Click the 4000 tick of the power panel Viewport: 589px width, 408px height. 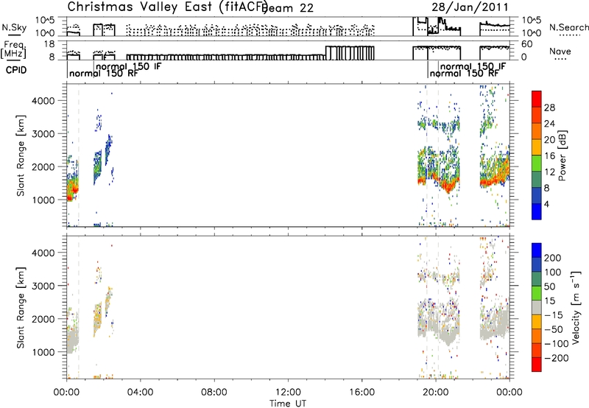[x=43, y=101]
